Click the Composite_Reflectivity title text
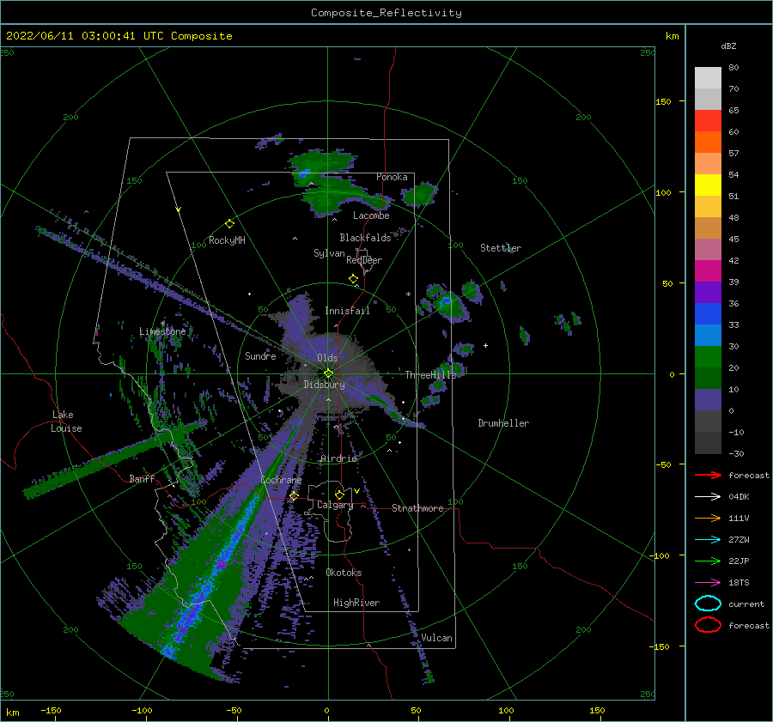773x722 pixels. [x=386, y=13]
